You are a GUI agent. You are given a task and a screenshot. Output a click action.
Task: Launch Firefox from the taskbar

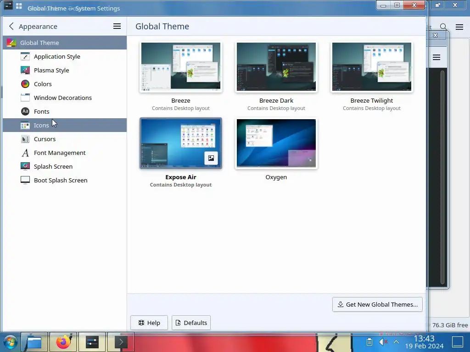(x=63, y=342)
